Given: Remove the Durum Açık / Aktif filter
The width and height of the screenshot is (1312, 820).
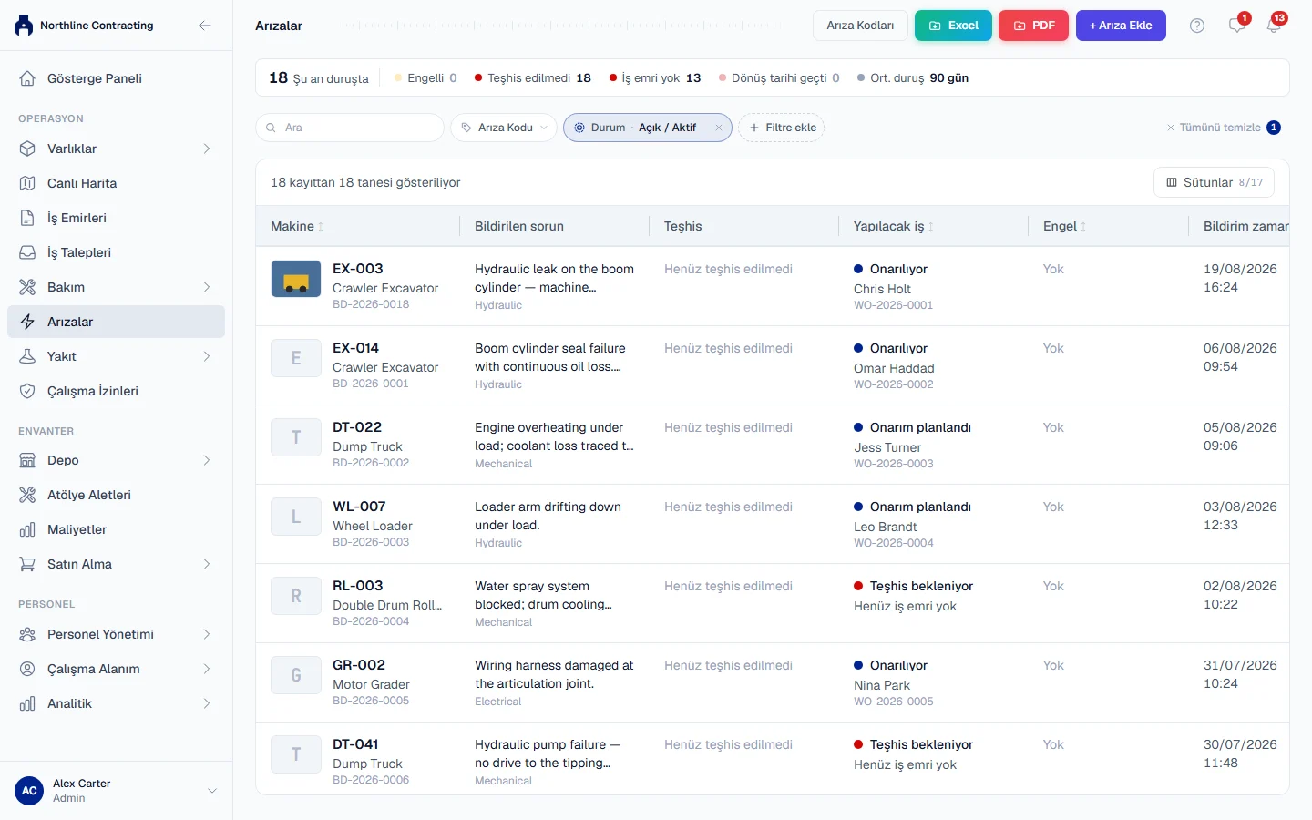Looking at the screenshot, I should (719, 128).
